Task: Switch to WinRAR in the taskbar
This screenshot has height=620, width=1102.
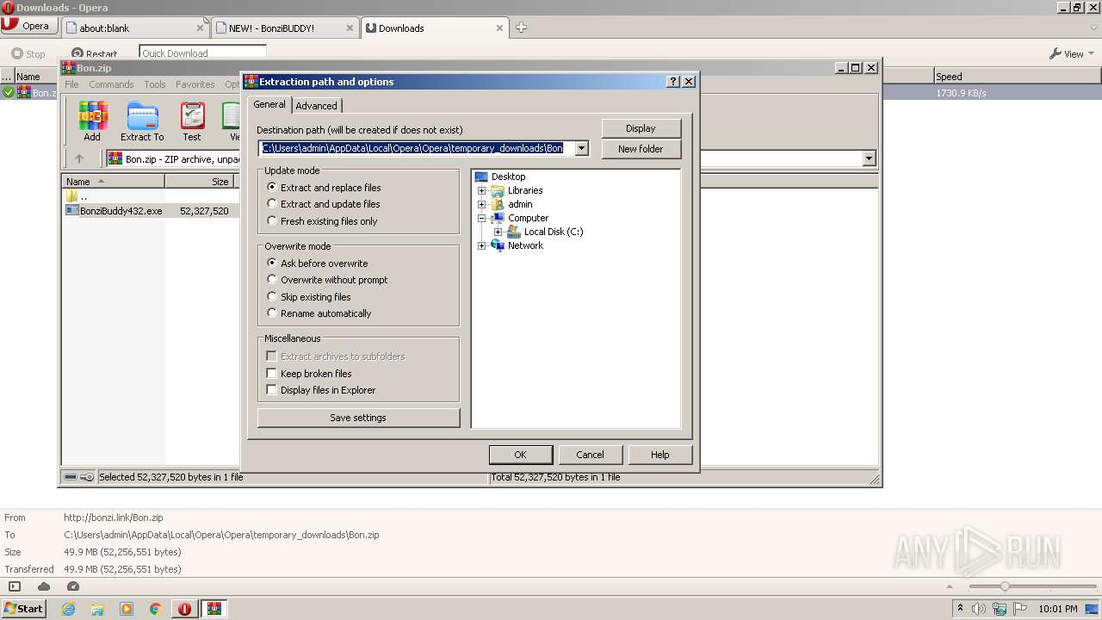Action: (x=214, y=609)
